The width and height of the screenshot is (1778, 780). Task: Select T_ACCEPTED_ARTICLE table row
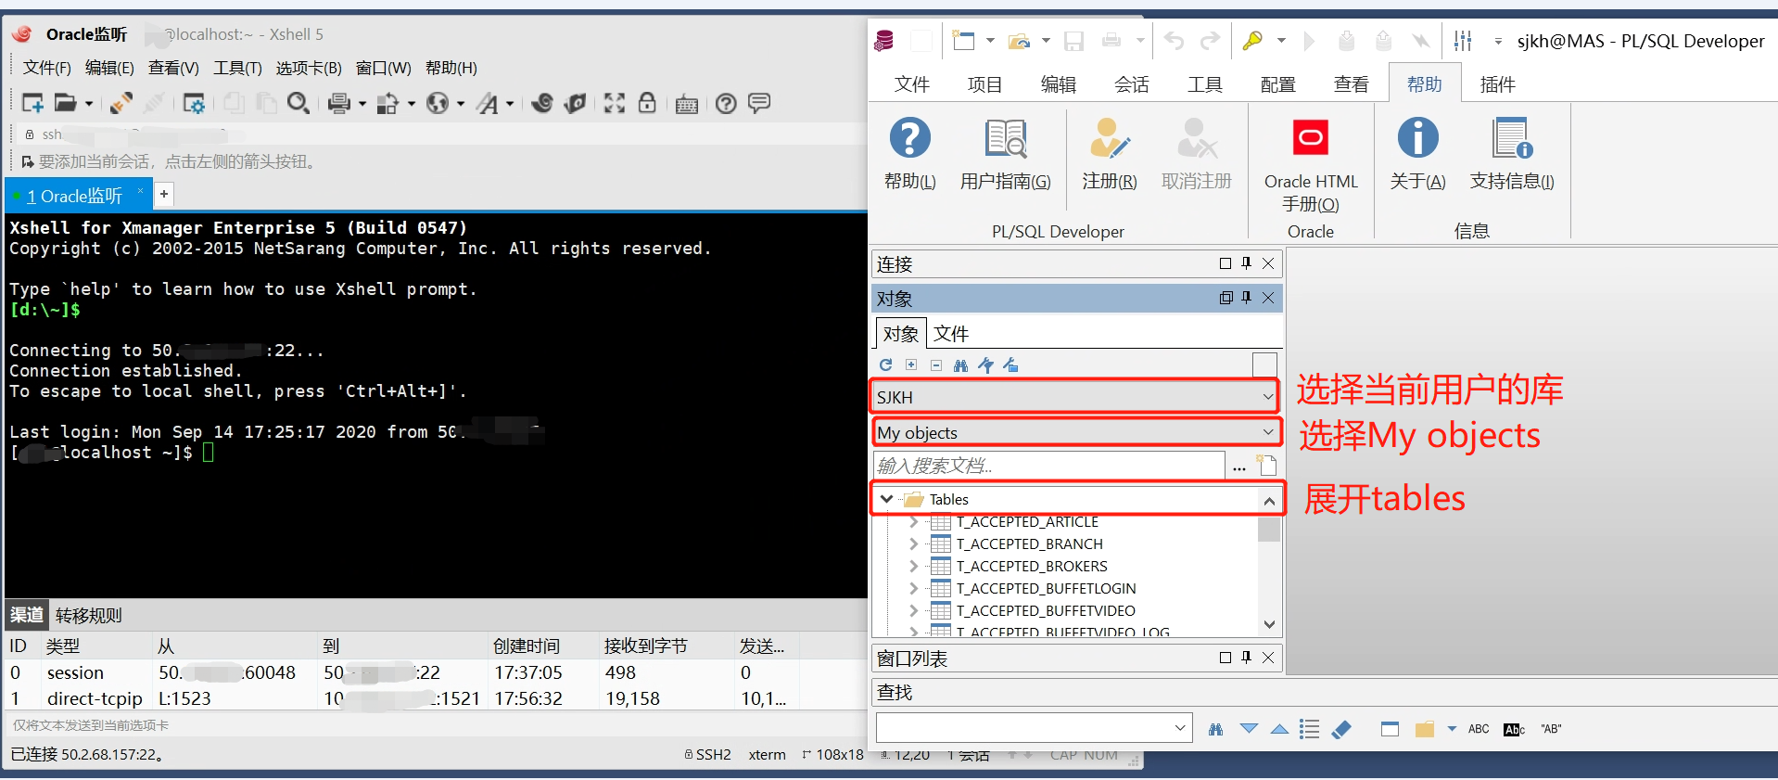click(x=1027, y=522)
